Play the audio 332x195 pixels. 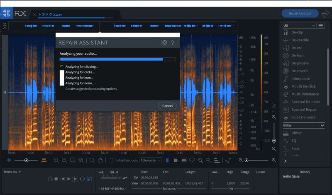tap(69, 179)
